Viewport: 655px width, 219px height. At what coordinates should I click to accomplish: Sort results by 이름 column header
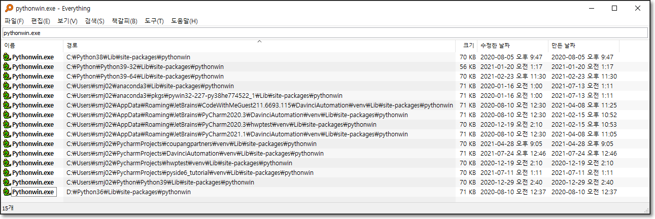click(x=32, y=46)
